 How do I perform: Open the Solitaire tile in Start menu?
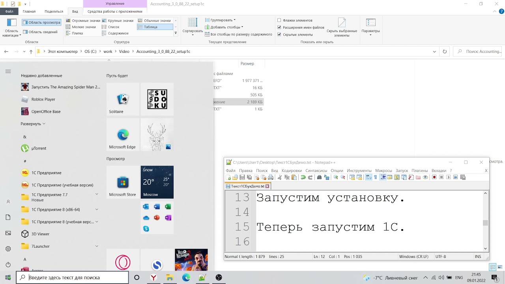coord(123,99)
